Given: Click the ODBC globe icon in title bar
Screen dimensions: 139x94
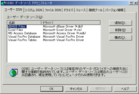Looking at the screenshot, I should (x=3, y=3).
